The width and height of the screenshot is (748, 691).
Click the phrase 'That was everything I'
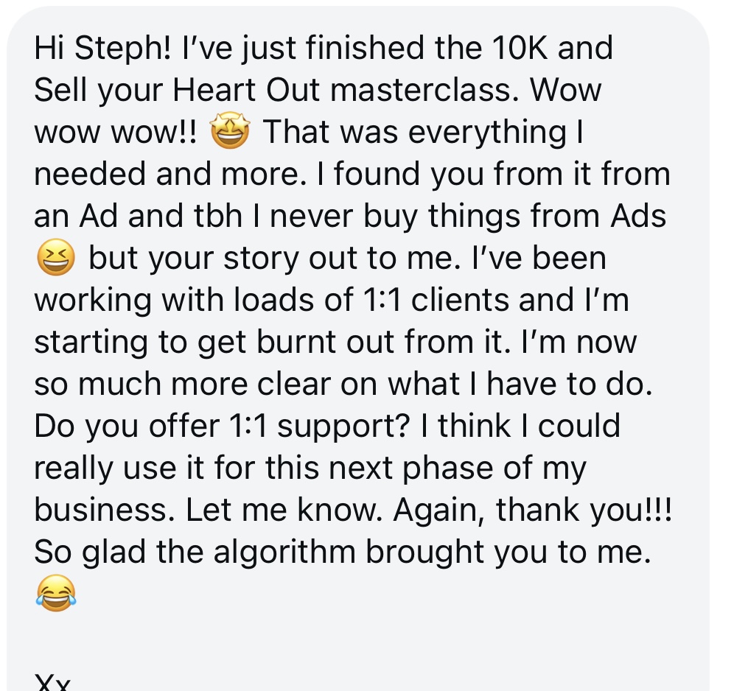(x=423, y=132)
